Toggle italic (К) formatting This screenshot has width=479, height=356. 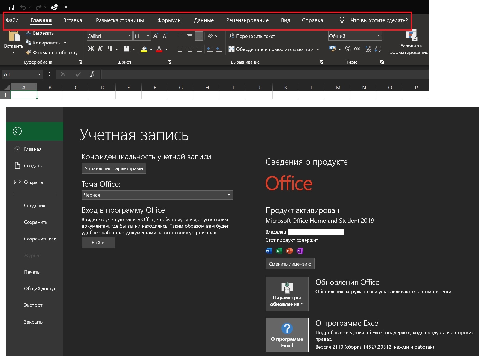100,49
